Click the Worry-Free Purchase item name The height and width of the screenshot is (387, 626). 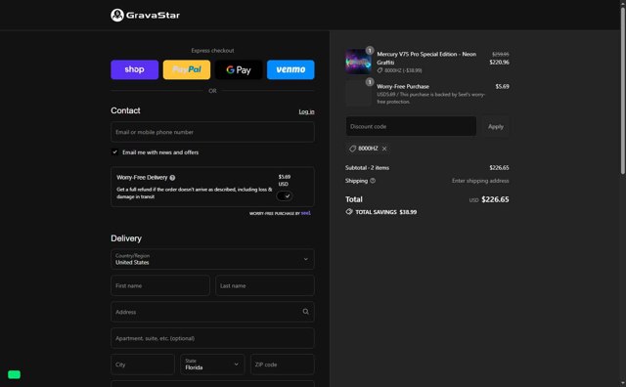coord(403,87)
